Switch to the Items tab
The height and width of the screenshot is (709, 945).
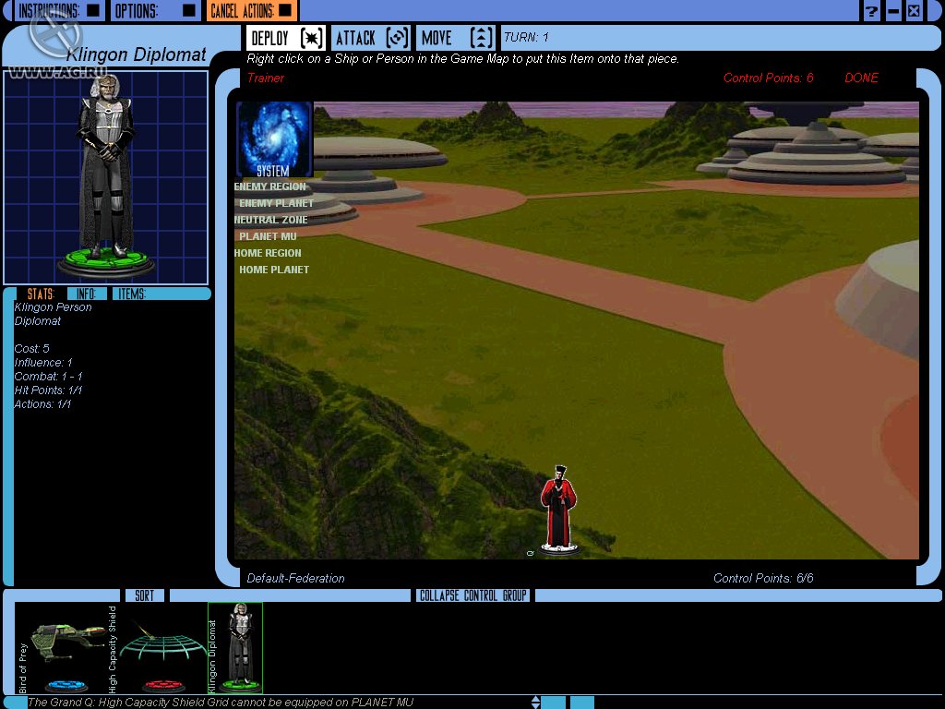tap(132, 294)
